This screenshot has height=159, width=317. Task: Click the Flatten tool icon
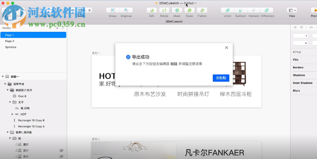click(202, 10)
